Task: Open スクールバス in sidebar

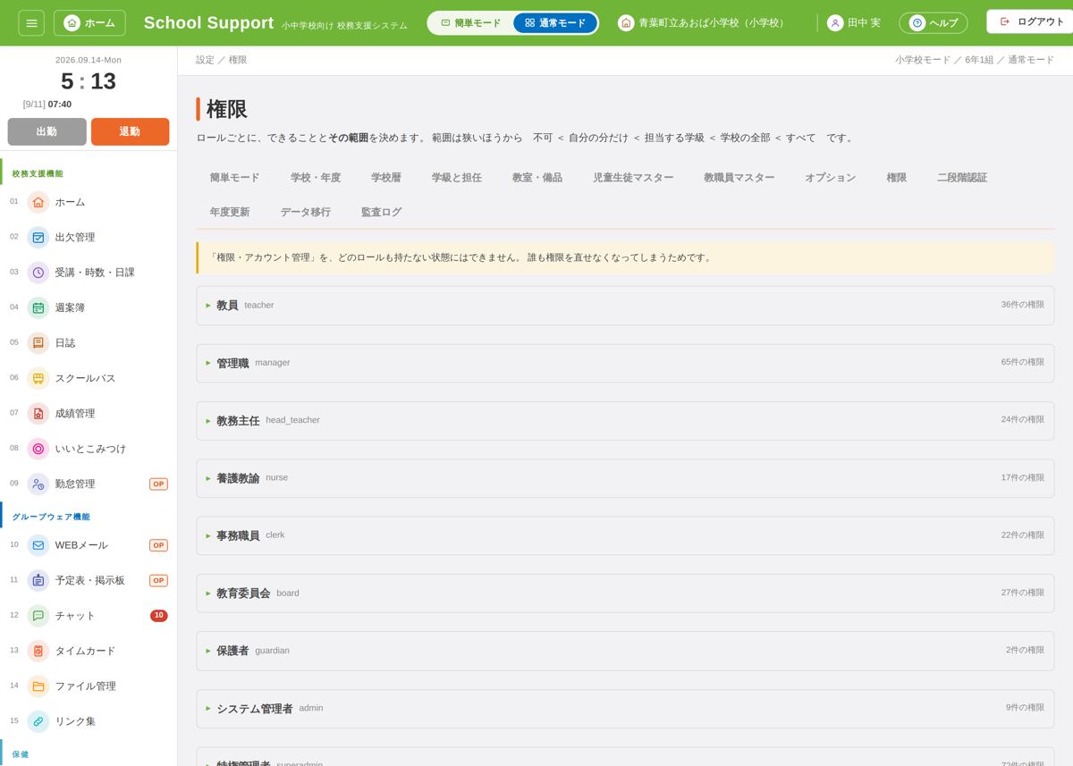Action: coord(89,378)
